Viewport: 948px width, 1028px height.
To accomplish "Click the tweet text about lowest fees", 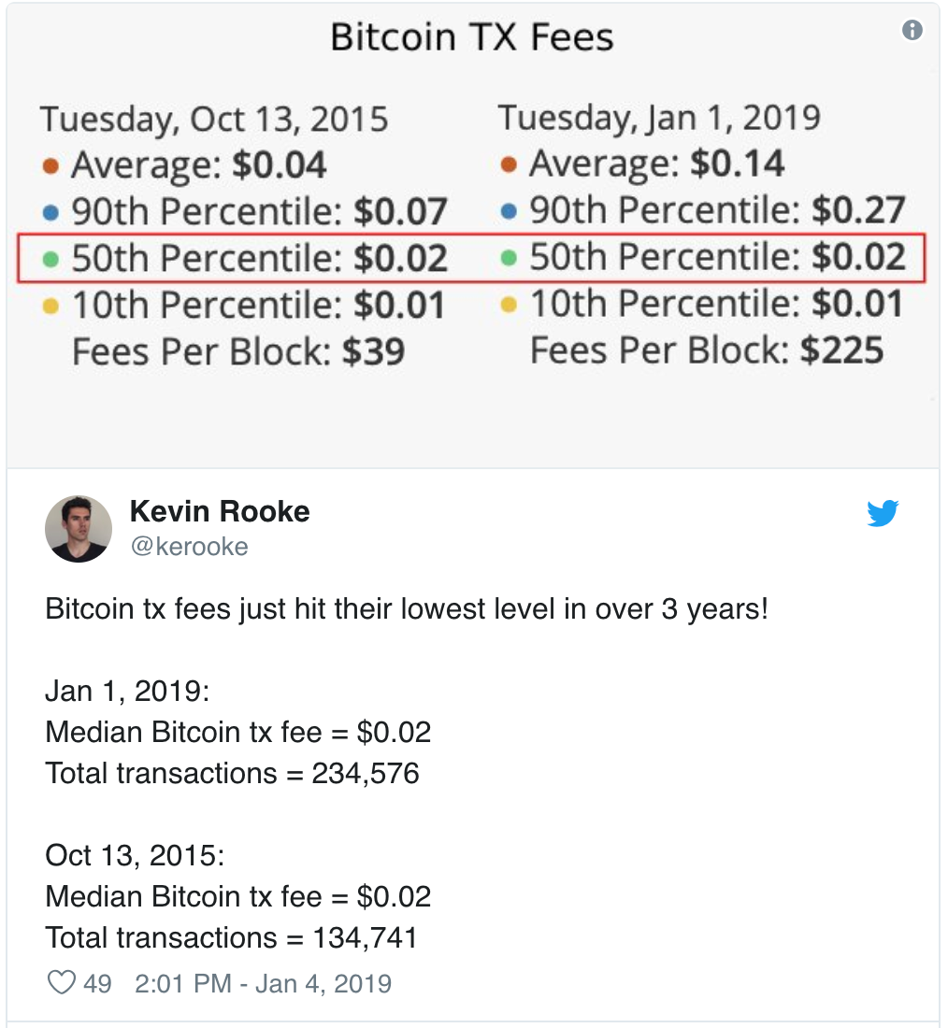I will point(406,609).
